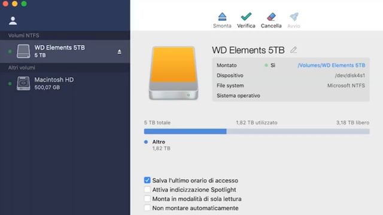Open the /Volumes/WD Elements 5TB path link

tap(331, 65)
